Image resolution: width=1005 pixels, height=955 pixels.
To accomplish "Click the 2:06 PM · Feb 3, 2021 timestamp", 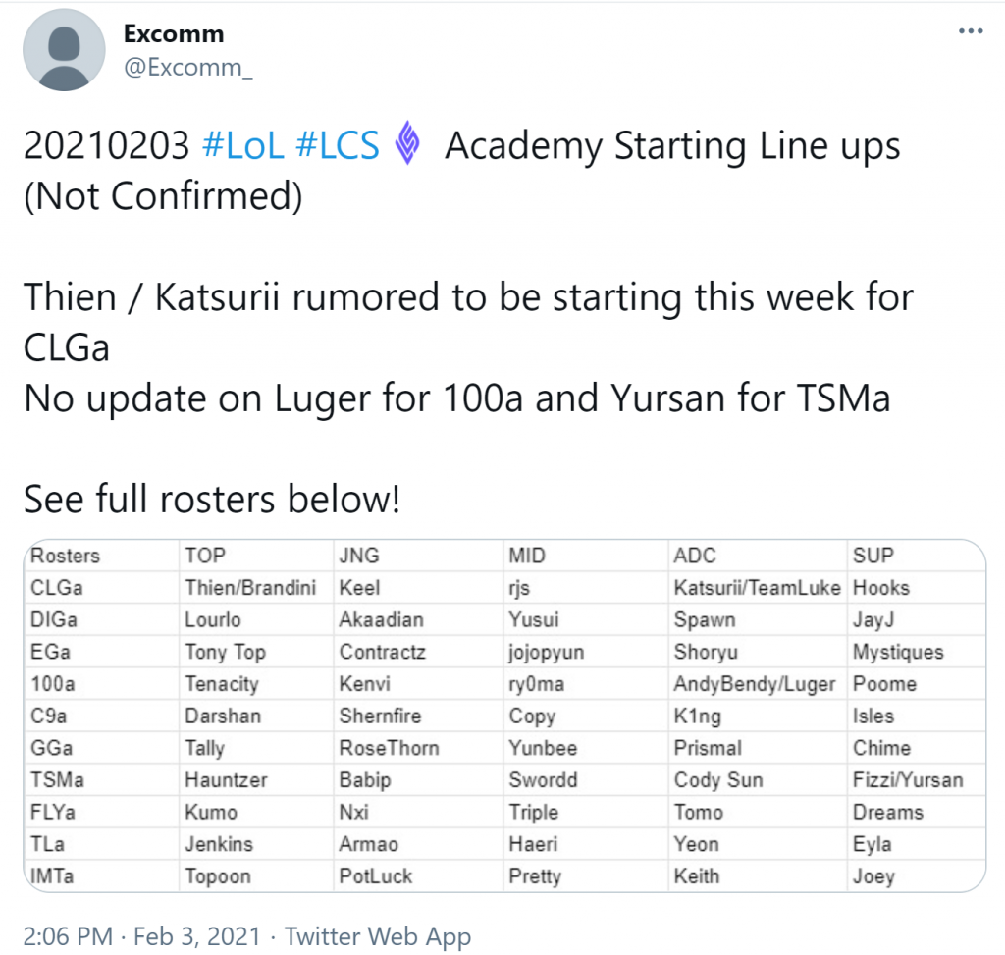I will click(x=141, y=936).
